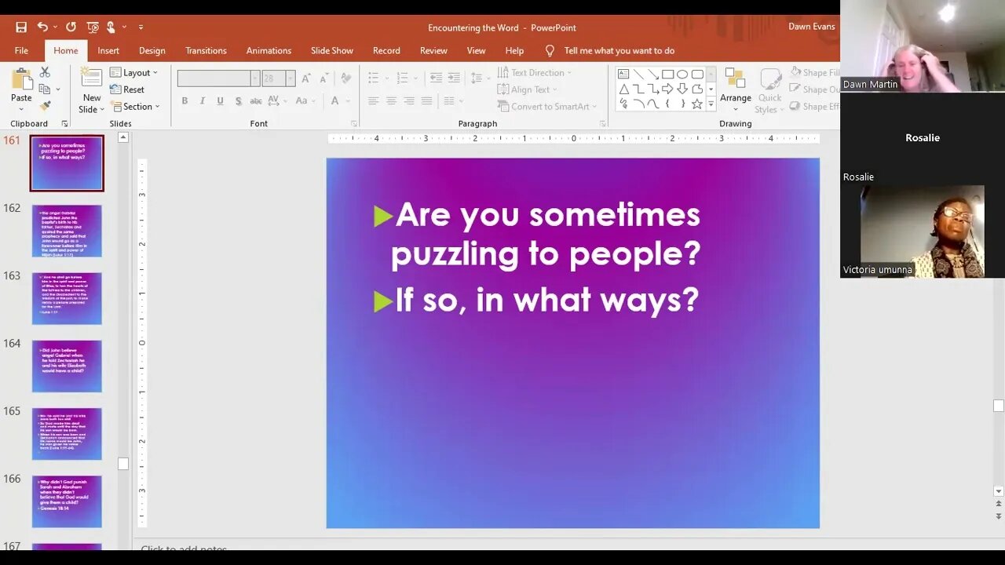Select the star shape in the gallery
This screenshot has height=565, width=1005.
697,103
